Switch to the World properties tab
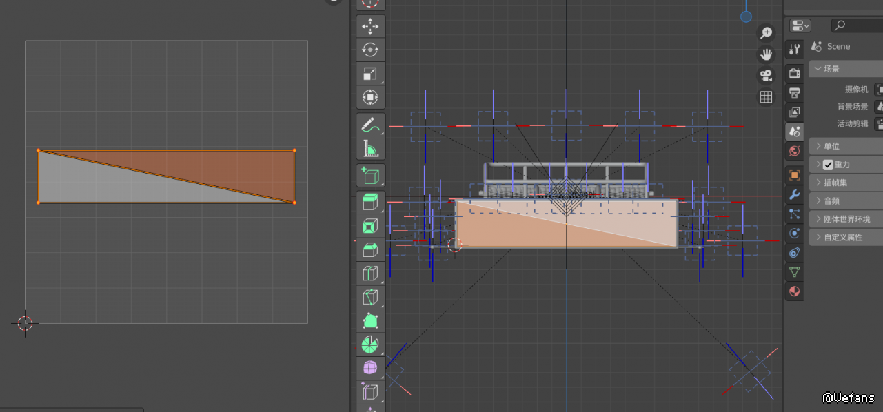 point(794,151)
